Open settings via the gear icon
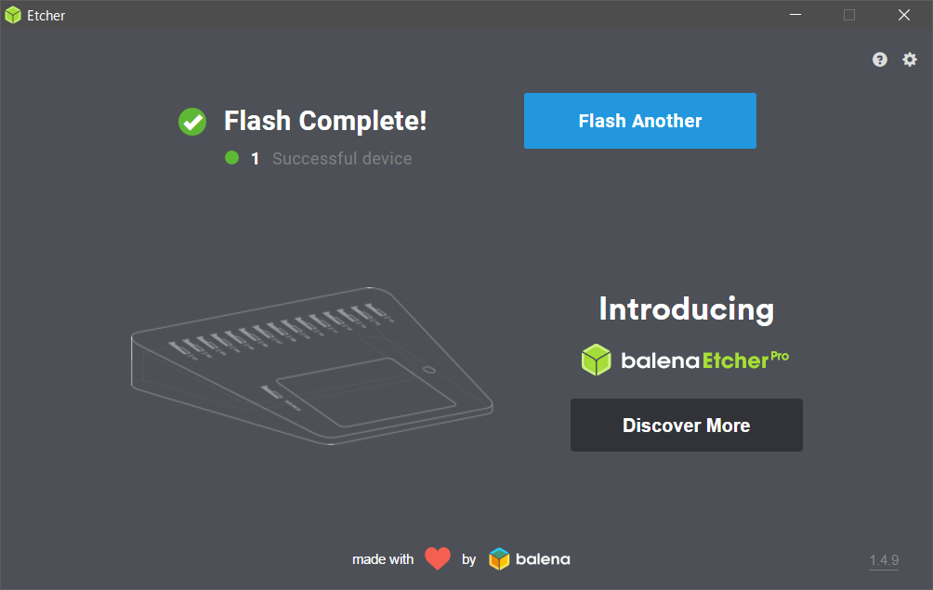The height and width of the screenshot is (590, 933). click(x=909, y=59)
